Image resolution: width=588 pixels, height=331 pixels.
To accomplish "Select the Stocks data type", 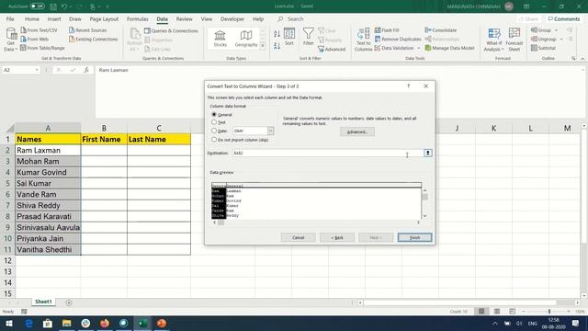I will click(x=220, y=39).
